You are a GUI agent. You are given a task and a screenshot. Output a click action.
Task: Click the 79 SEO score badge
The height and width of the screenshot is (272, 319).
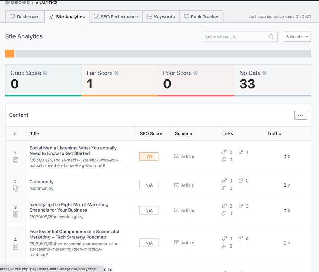click(149, 157)
